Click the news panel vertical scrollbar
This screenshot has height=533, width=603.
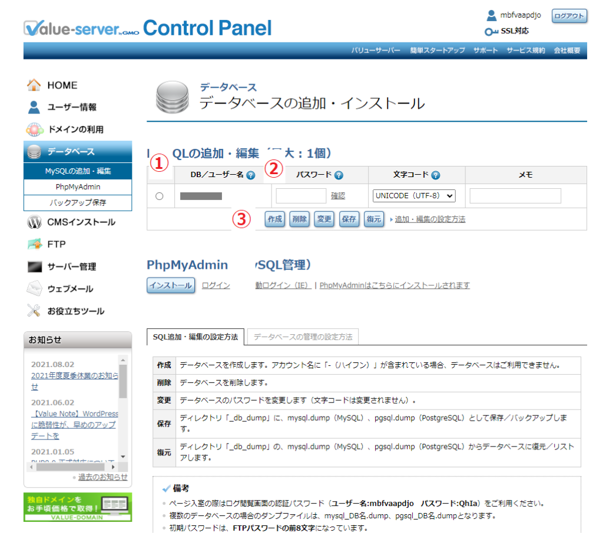(123, 381)
